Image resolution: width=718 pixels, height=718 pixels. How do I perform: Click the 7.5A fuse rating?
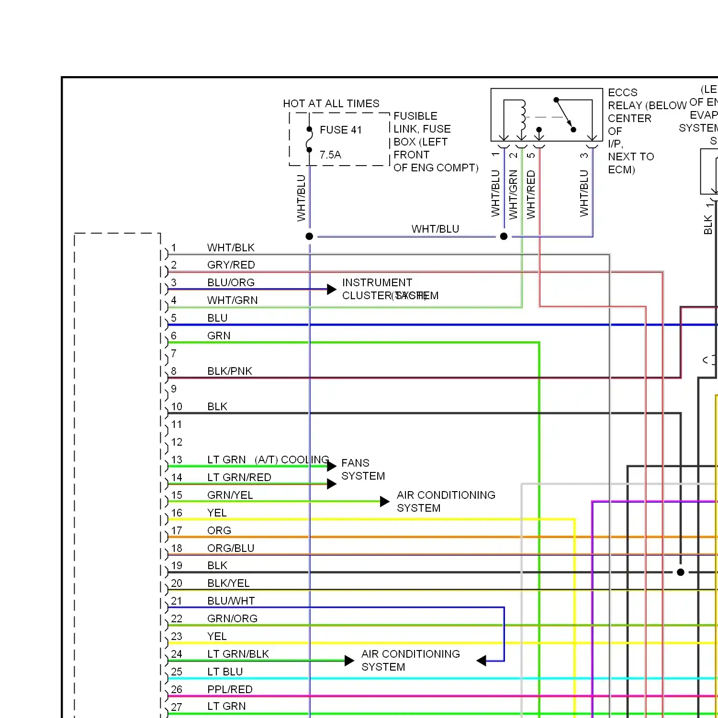(x=330, y=155)
